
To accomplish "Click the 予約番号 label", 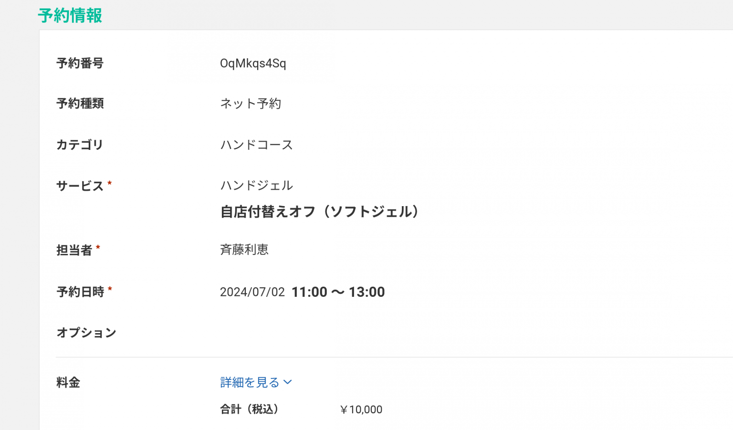I will coord(80,63).
